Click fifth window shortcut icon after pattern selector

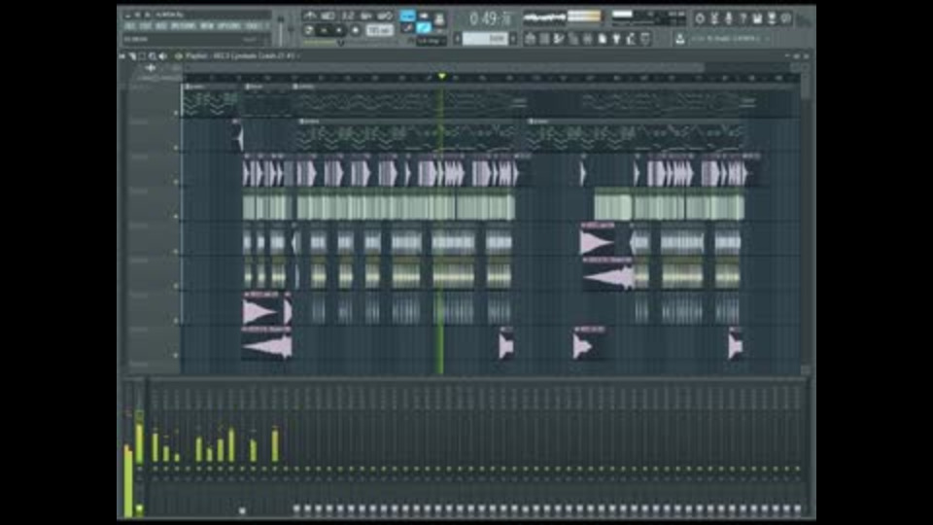(587, 39)
